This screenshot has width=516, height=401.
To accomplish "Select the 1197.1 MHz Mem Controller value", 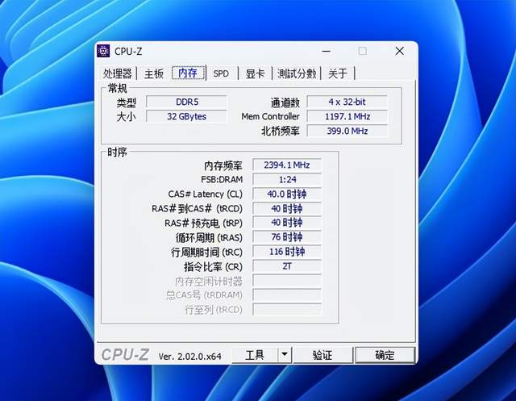I will pos(347,116).
